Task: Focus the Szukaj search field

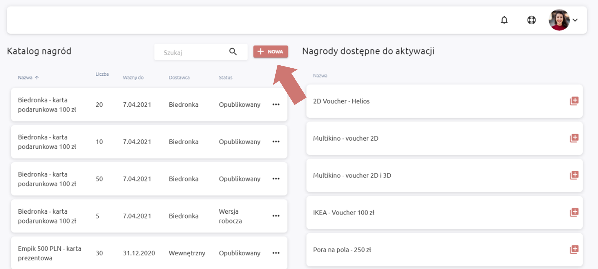Action: (x=201, y=52)
